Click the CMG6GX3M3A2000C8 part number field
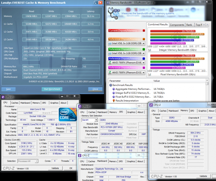 [111, 134]
